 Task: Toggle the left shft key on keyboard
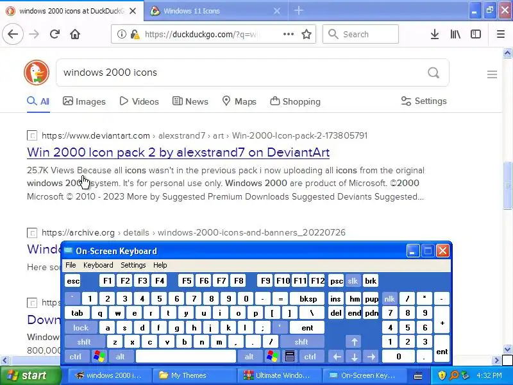tap(84, 342)
